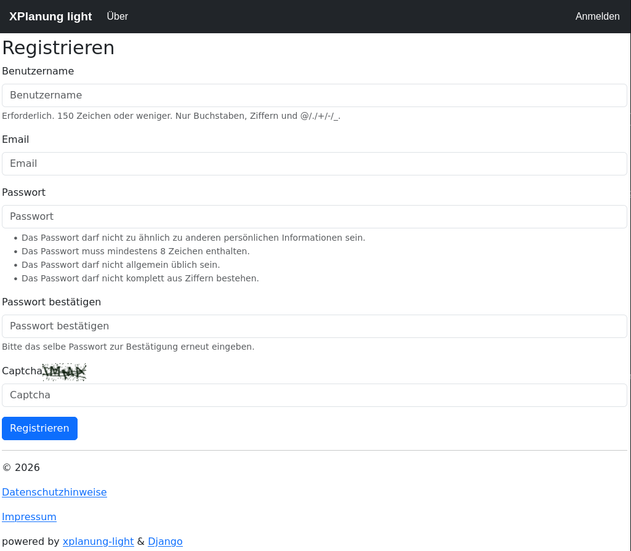Click the 8 Zeichen password hint
The image size is (631, 551).
[135, 251]
